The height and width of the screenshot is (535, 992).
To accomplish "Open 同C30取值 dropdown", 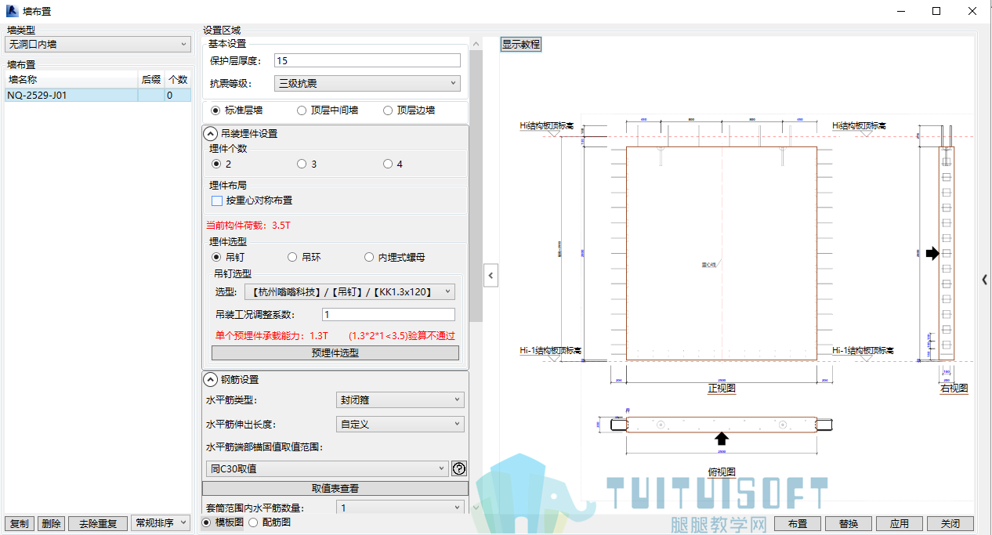I will tap(328, 468).
